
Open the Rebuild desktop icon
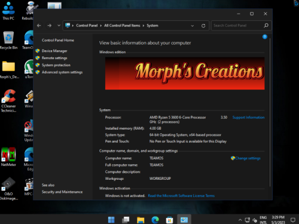point(28,11)
